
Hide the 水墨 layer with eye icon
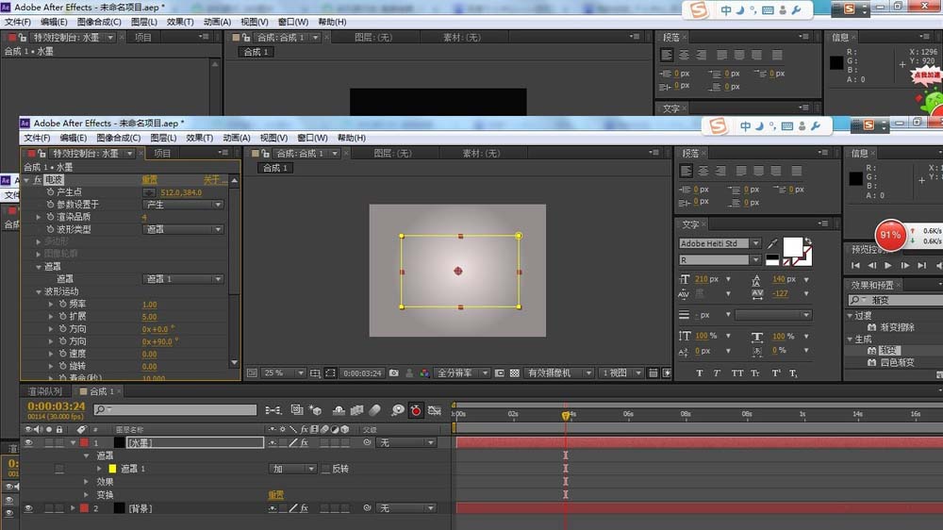point(28,442)
